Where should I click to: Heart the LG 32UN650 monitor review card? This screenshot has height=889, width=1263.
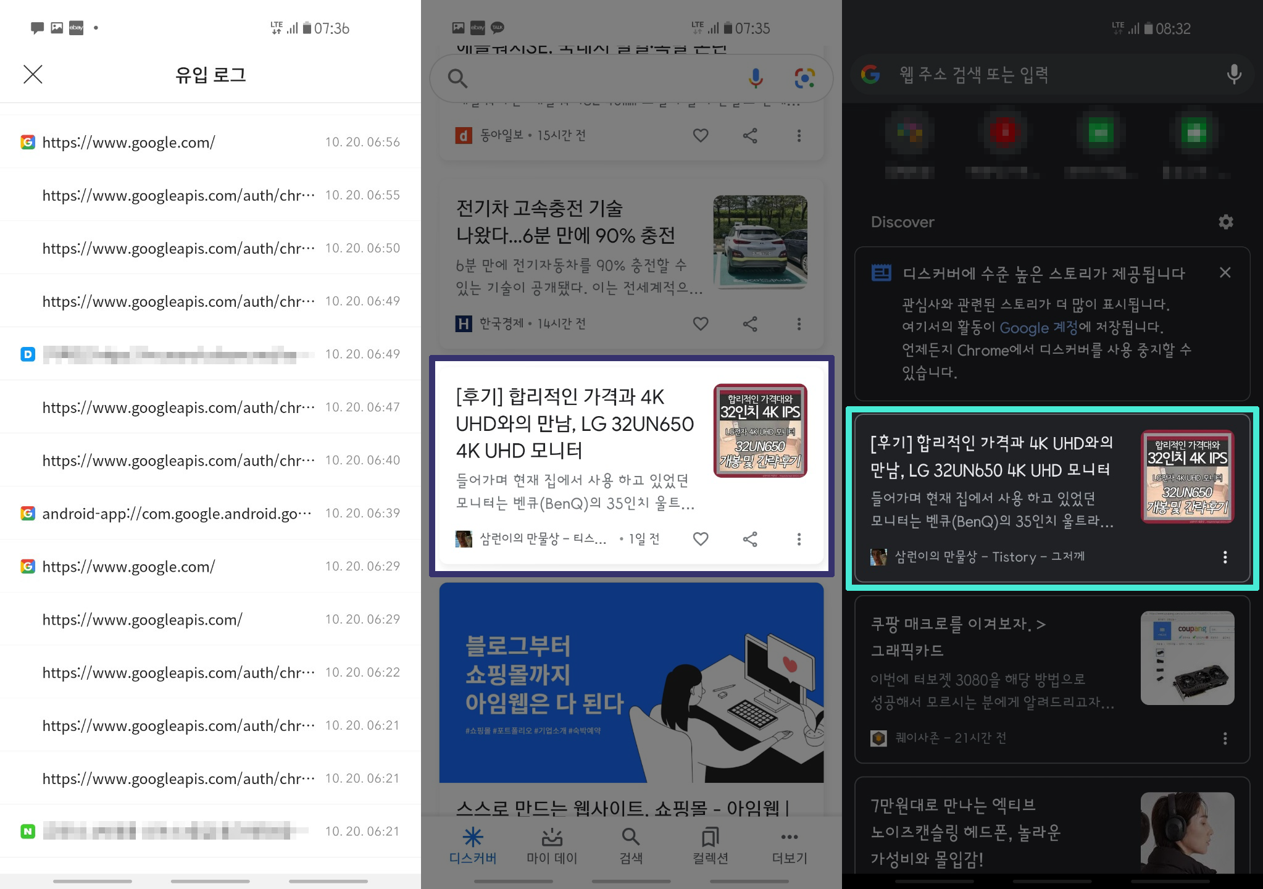point(700,539)
